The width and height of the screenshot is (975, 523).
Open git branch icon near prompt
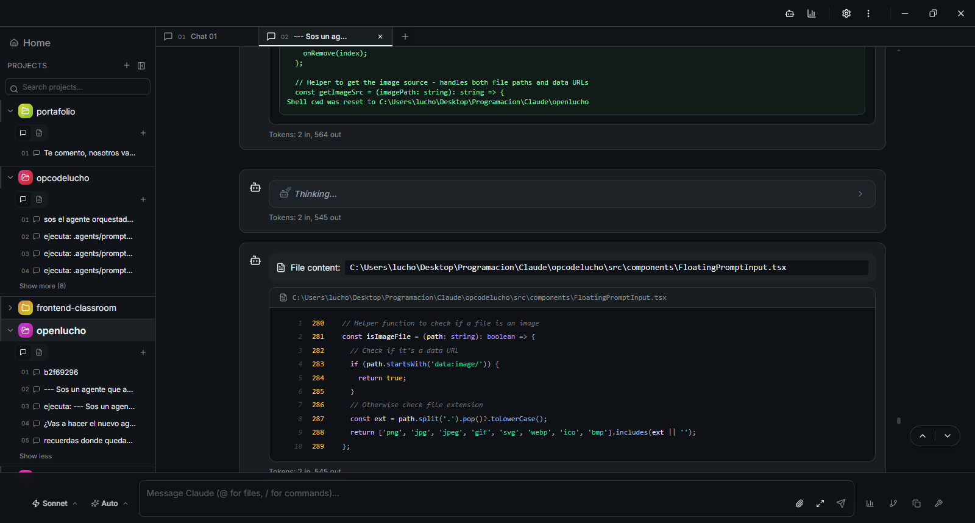coord(893,503)
